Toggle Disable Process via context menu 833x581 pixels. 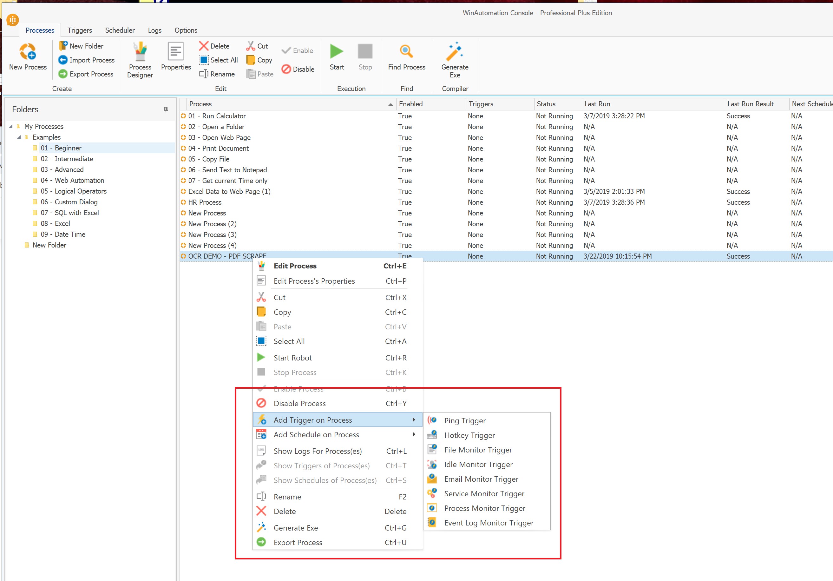coord(299,403)
